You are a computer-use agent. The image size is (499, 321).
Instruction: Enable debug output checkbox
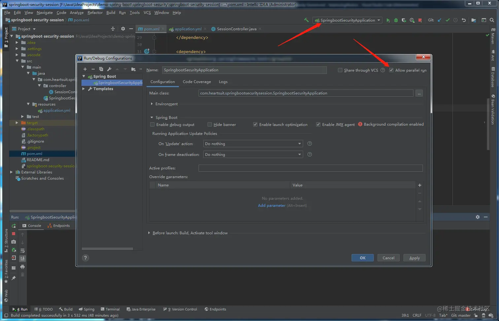coord(152,125)
